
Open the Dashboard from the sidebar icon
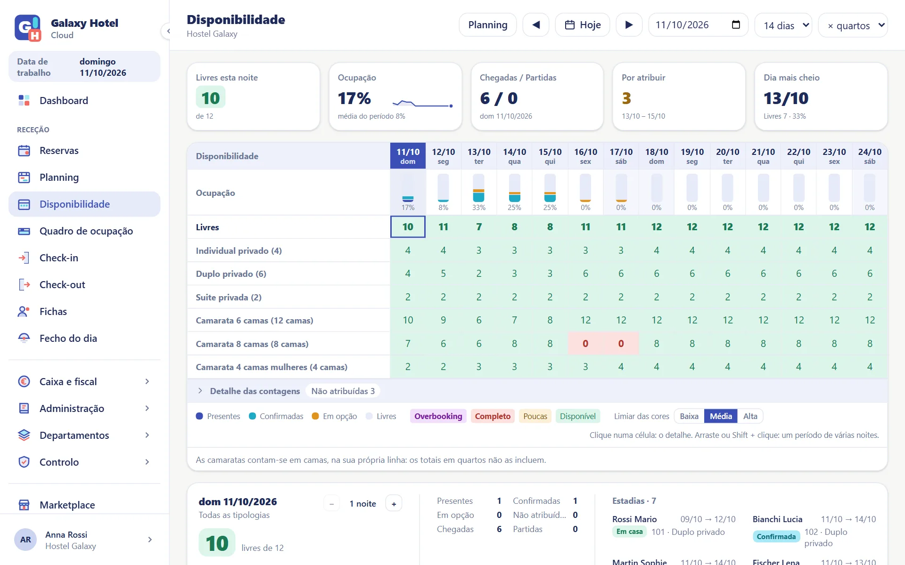(24, 100)
